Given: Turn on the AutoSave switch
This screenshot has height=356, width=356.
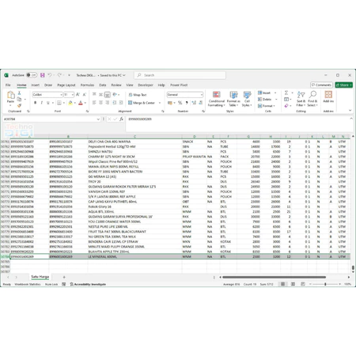Looking at the screenshot, I should pyautogui.click(x=32, y=75).
